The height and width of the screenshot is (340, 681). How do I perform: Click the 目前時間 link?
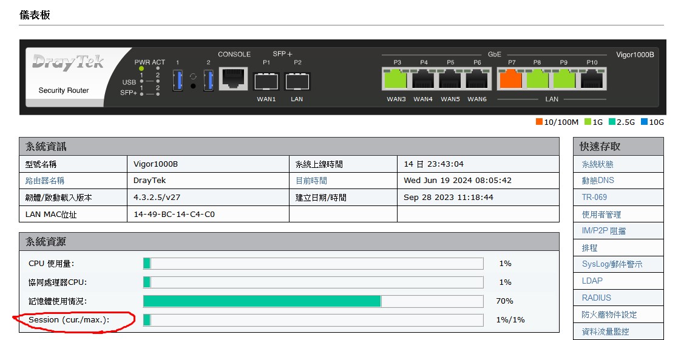311,181
